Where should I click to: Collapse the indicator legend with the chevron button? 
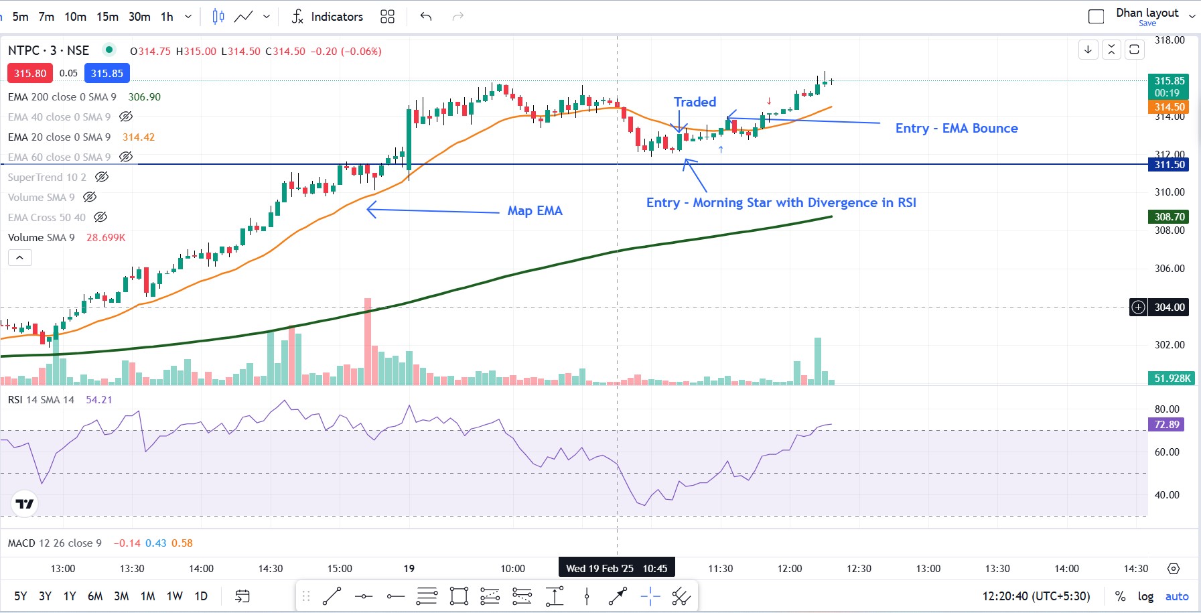pos(20,257)
